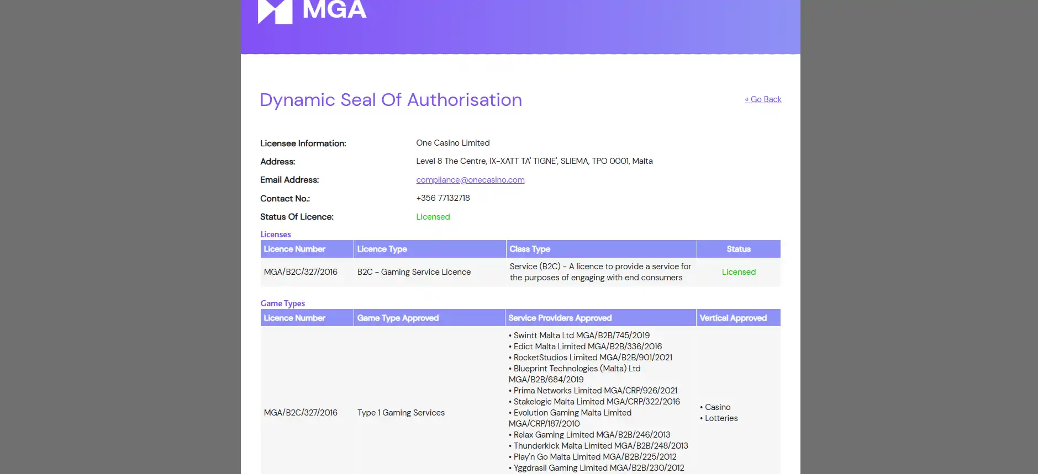Select Play'n Go Malta Limited MGA/B2B/225/2012 entry
This screenshot has height=474, width=1038.
592,457
